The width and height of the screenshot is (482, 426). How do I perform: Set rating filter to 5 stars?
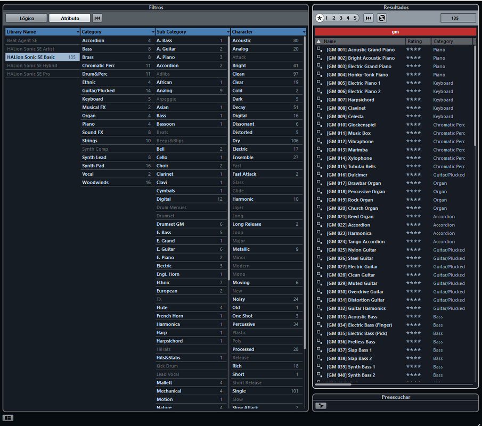point(355,18)
